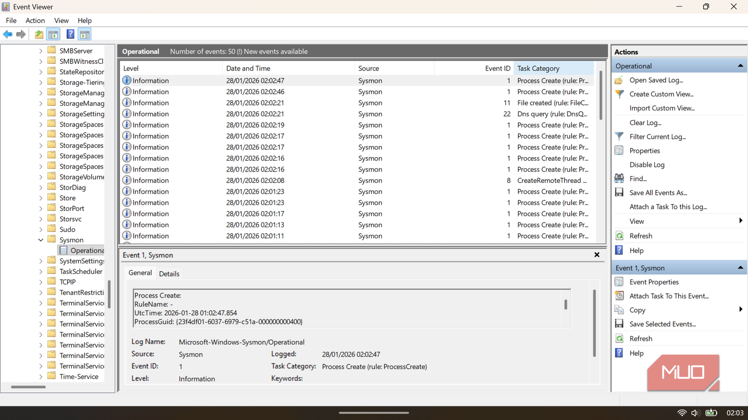
Task: Choose Create Custom View action
Action: (661, 94)
